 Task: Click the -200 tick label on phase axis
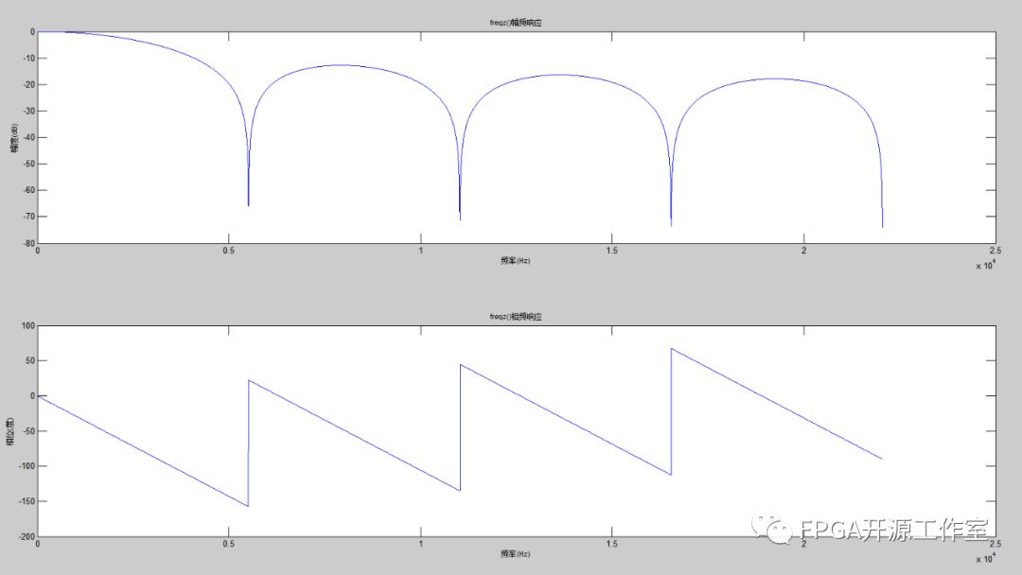click(x=26, y=536)
